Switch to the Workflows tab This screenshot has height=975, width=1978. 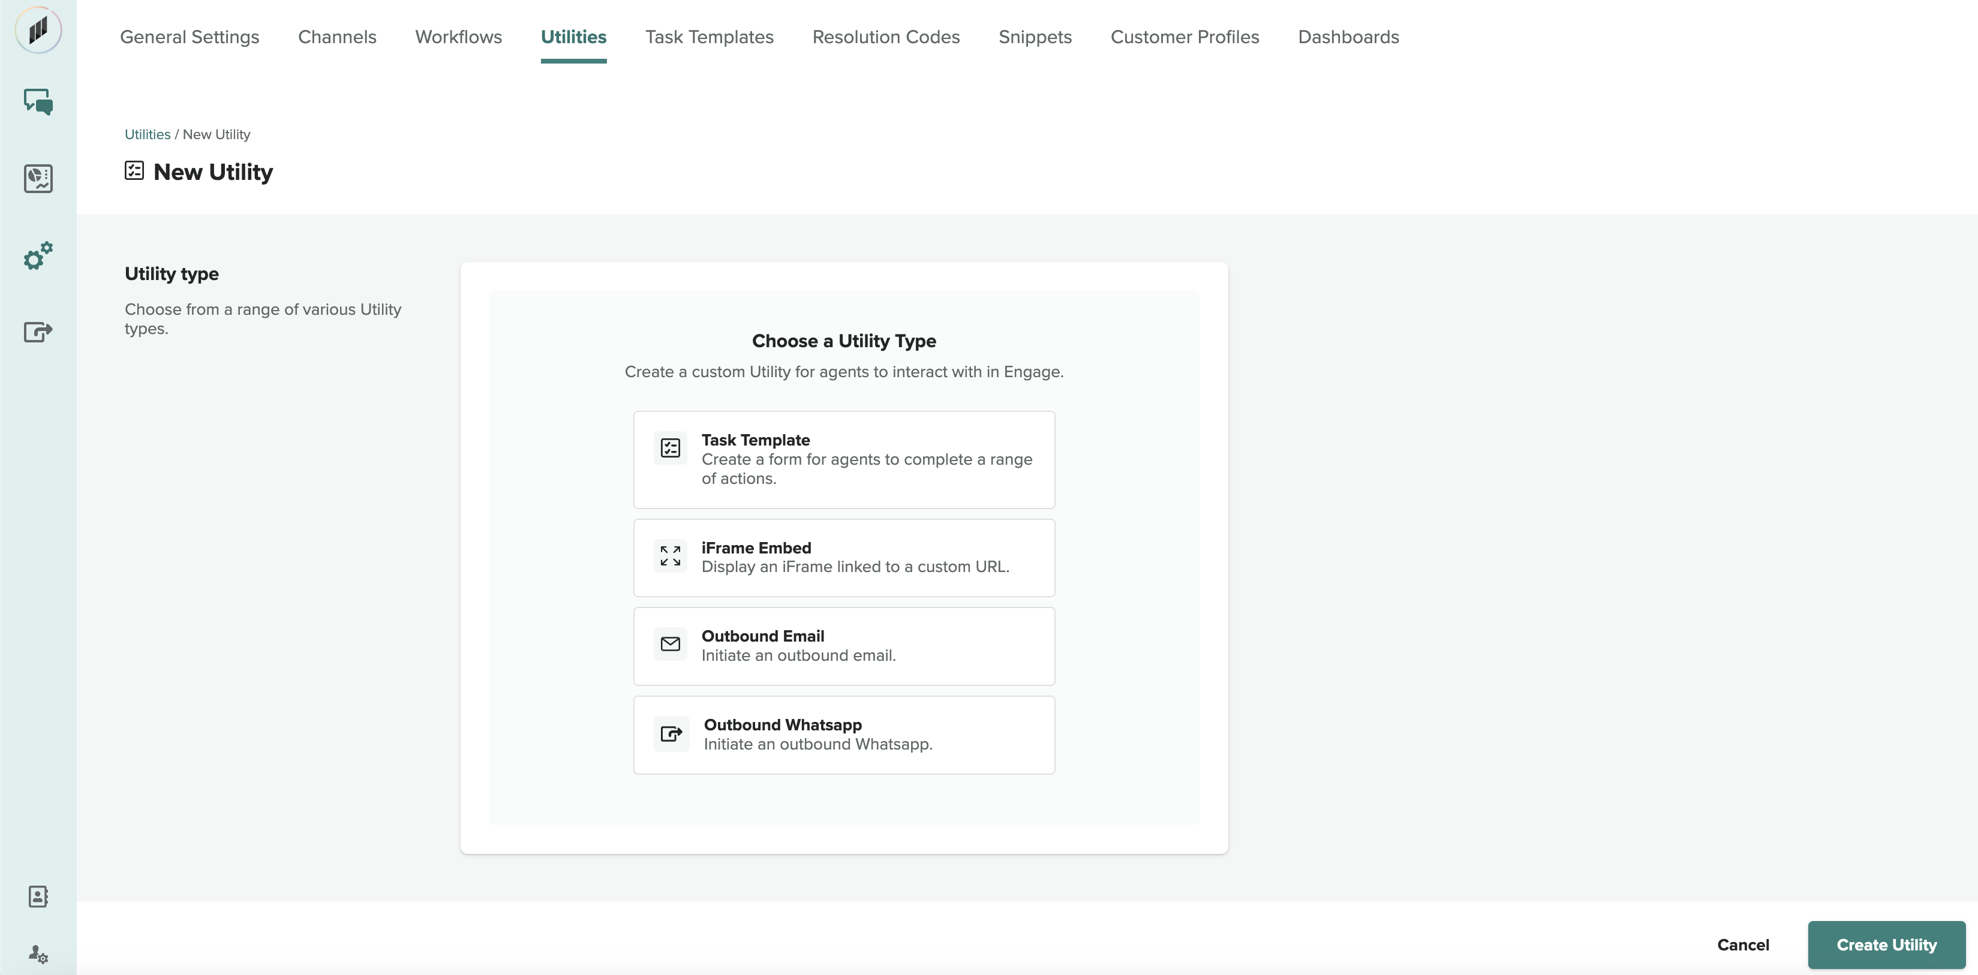[458, 37]
